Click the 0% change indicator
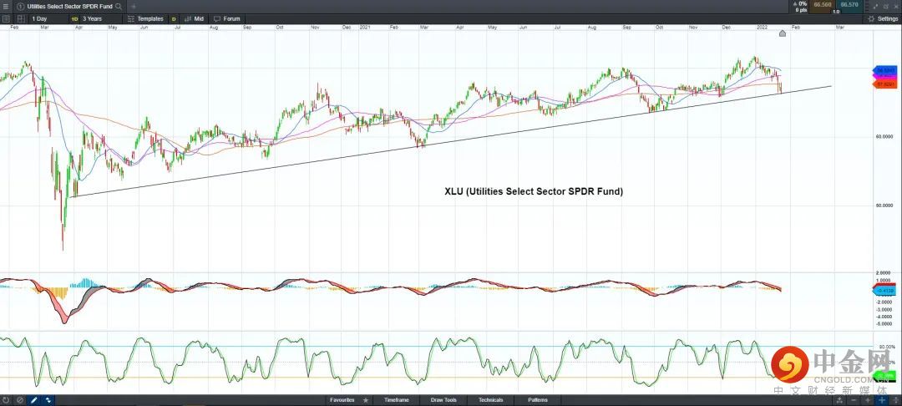 point(800,4)
